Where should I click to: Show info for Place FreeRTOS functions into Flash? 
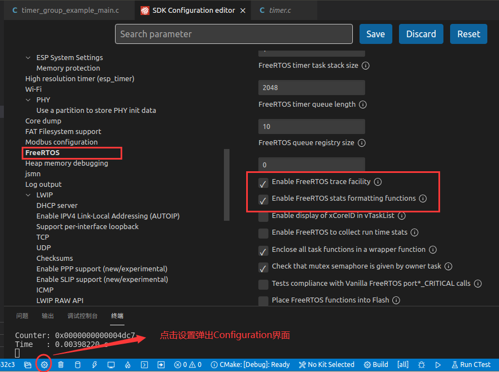pos(396,300)
